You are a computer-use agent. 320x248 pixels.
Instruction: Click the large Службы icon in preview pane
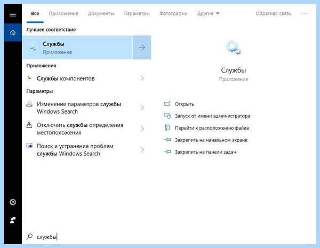point(234,47)
